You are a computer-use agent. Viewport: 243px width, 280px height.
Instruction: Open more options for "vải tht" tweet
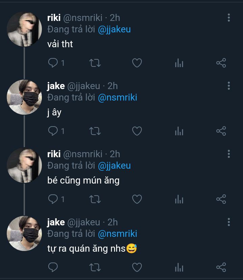(229, 18)
